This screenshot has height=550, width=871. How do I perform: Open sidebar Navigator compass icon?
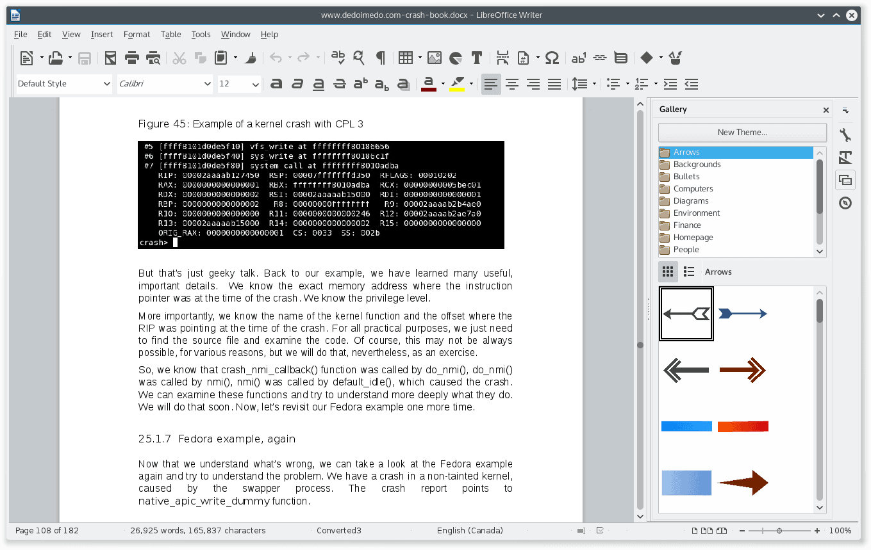[845, 203]
